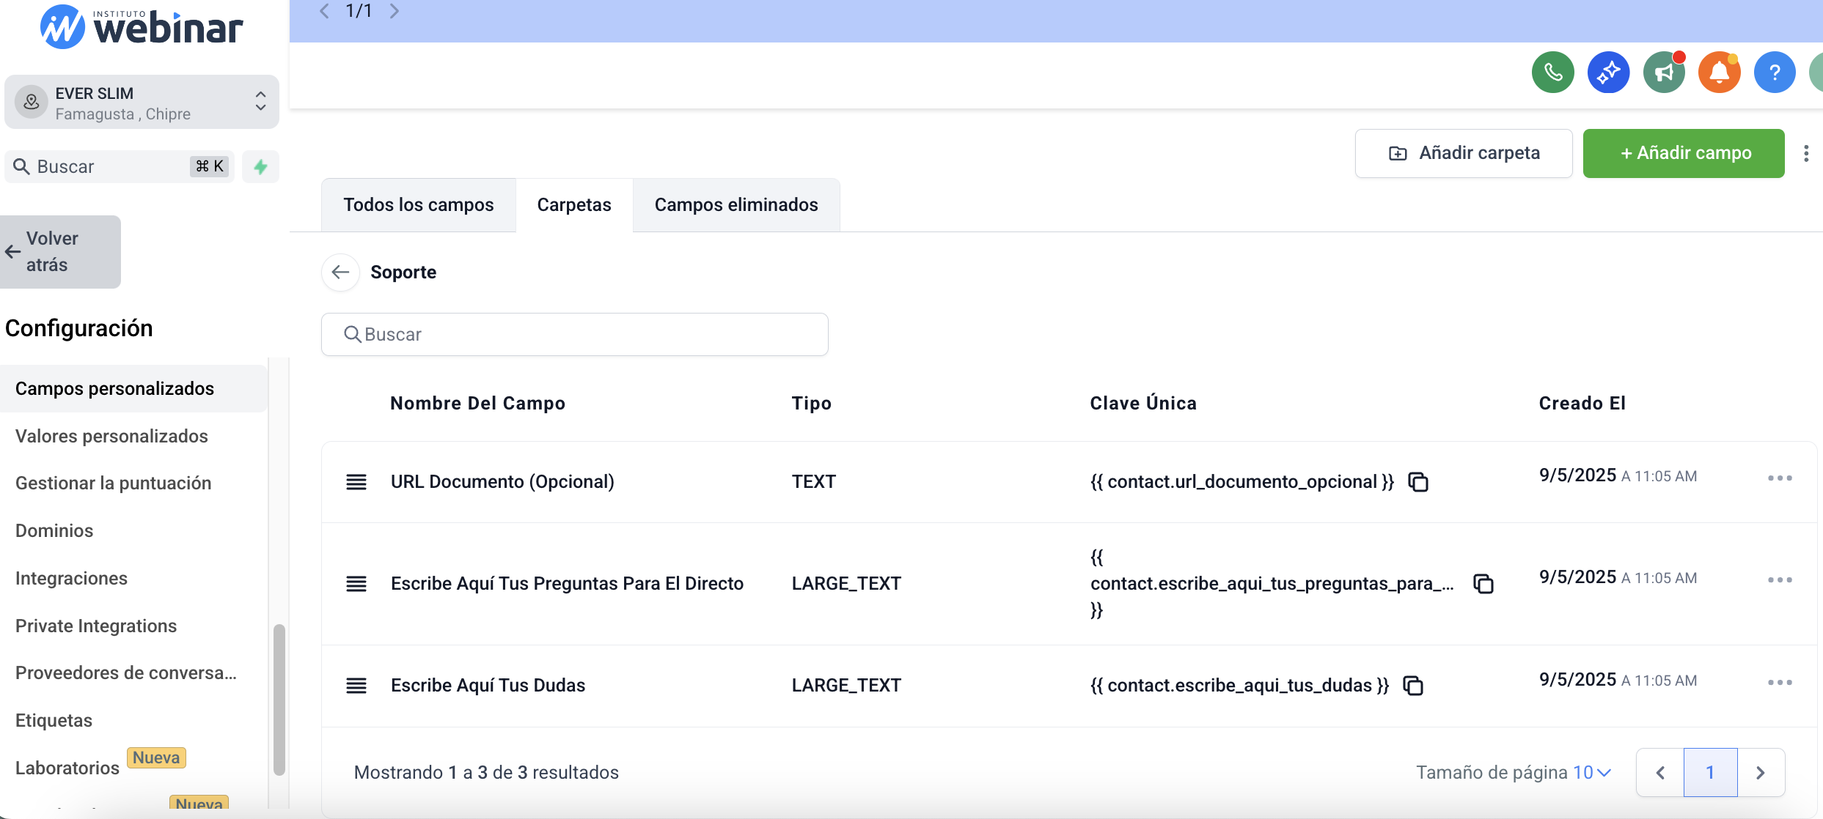Viewport: 1823px width, 819px height.
Task: Open the vertical three-dot menu beside Añadir campo
Action: click(1806, 153)
